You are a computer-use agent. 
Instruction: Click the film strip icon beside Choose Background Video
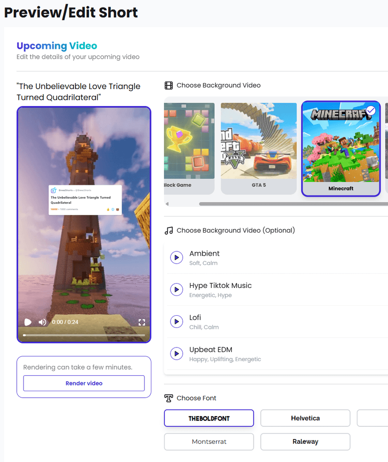(169, 85)
